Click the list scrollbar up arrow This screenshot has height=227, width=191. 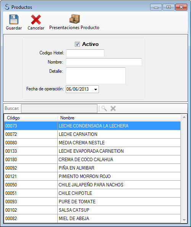pos(184,117)
